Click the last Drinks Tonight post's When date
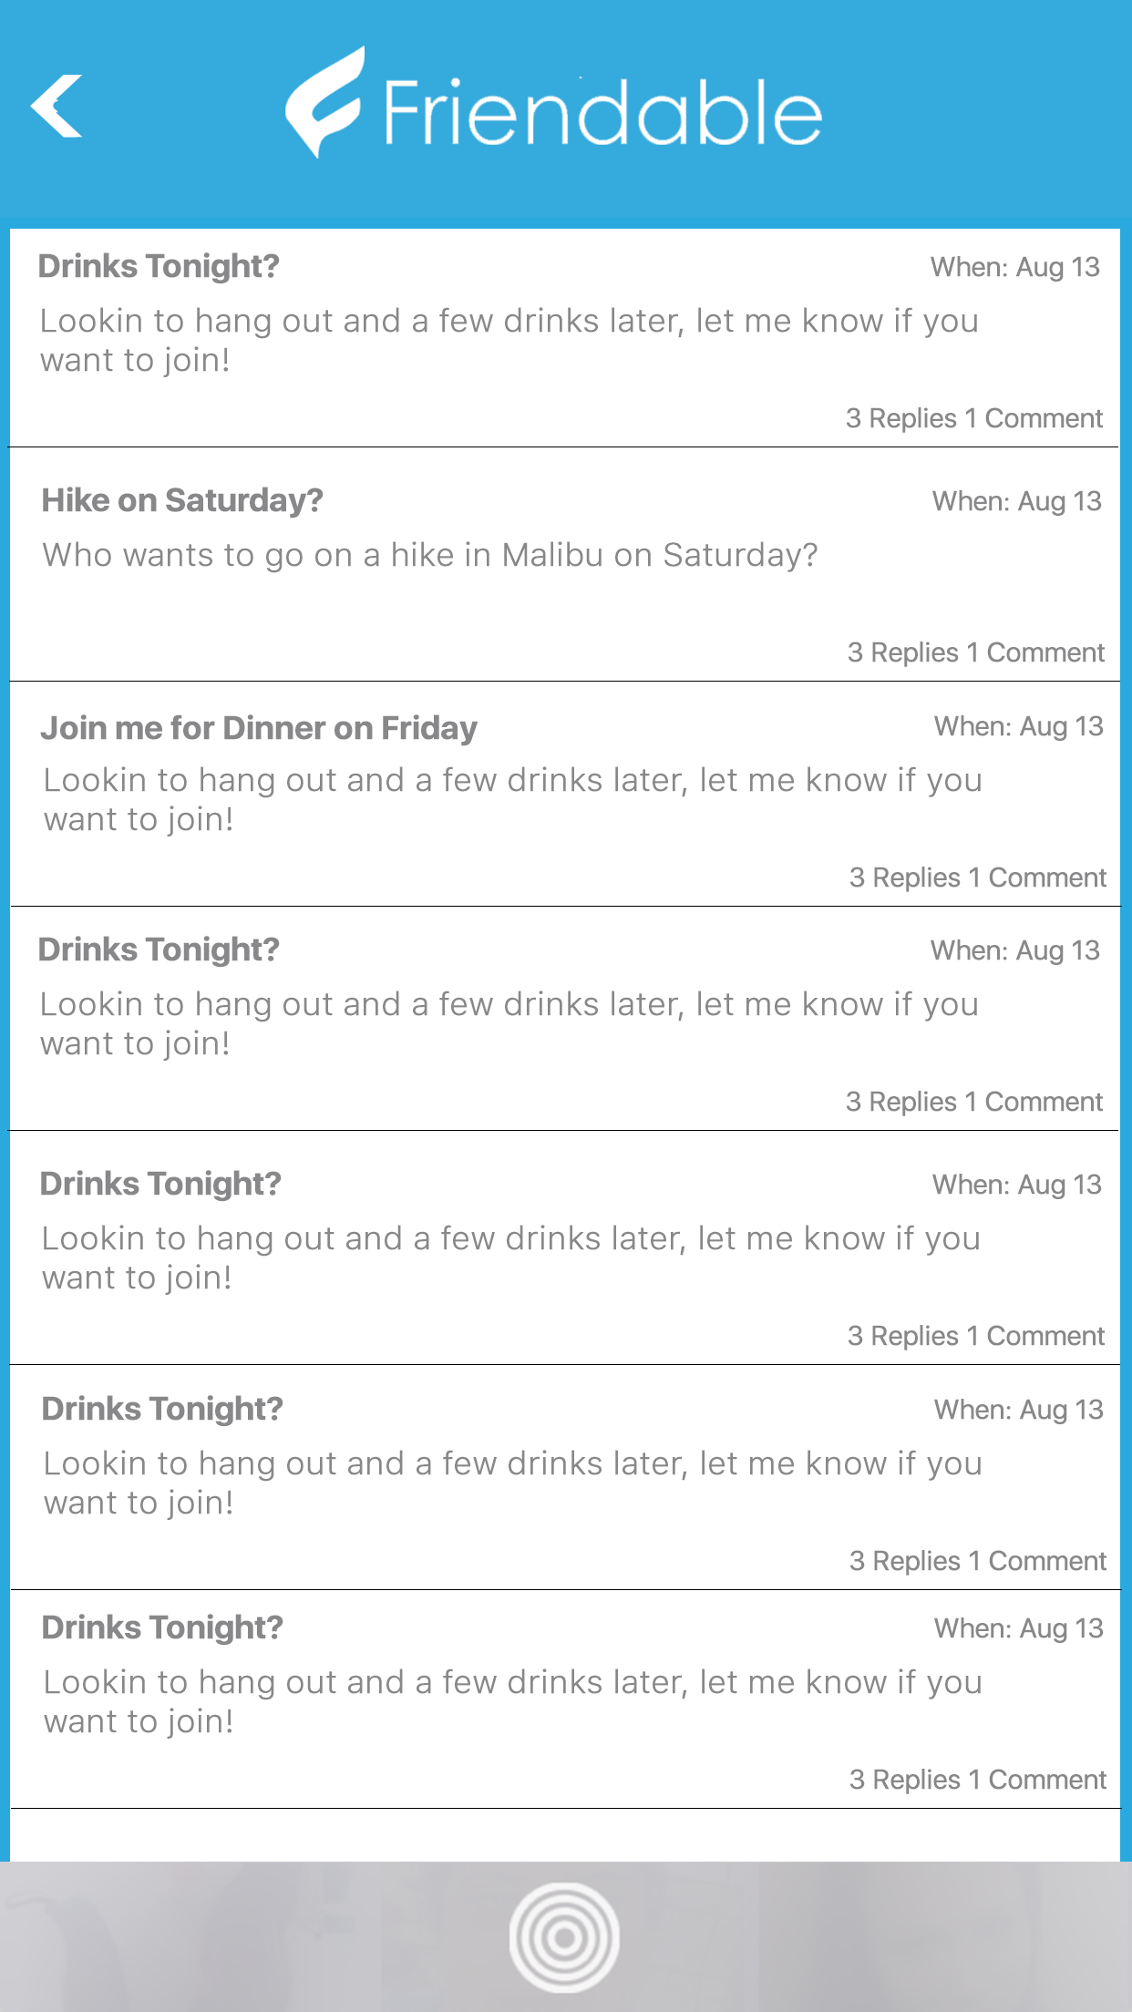The image size is (1132, 2012). tap(1018, 1628)
